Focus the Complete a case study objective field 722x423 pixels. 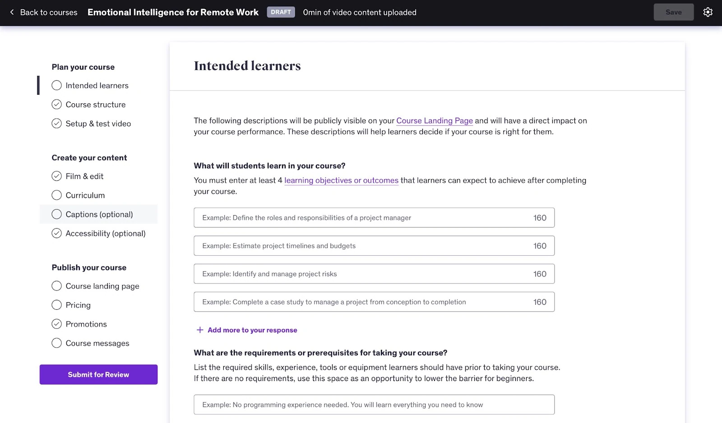(x=374, y=302)
